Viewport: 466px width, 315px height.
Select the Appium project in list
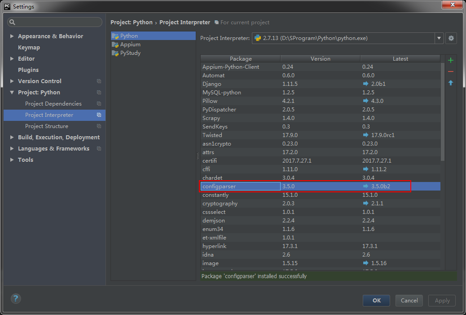click(154, 44)
